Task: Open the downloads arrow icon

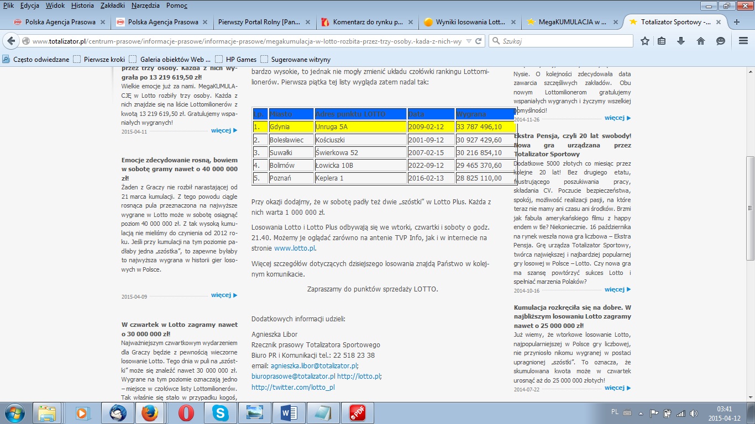Action: click(x=681, y=41)
